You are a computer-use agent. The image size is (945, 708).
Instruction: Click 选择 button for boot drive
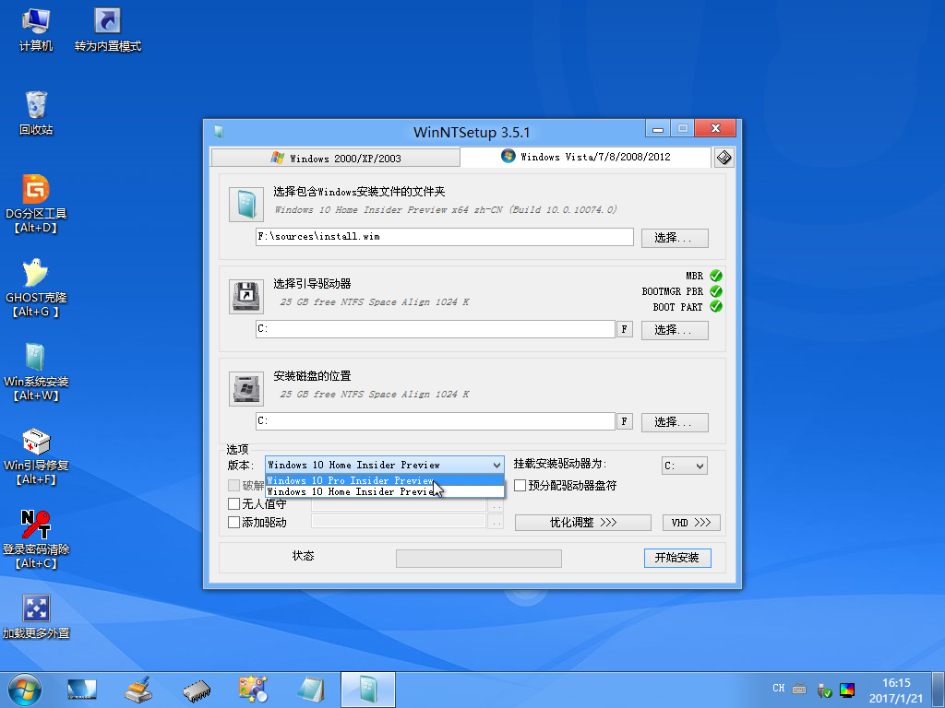click(x=675, y=330)
